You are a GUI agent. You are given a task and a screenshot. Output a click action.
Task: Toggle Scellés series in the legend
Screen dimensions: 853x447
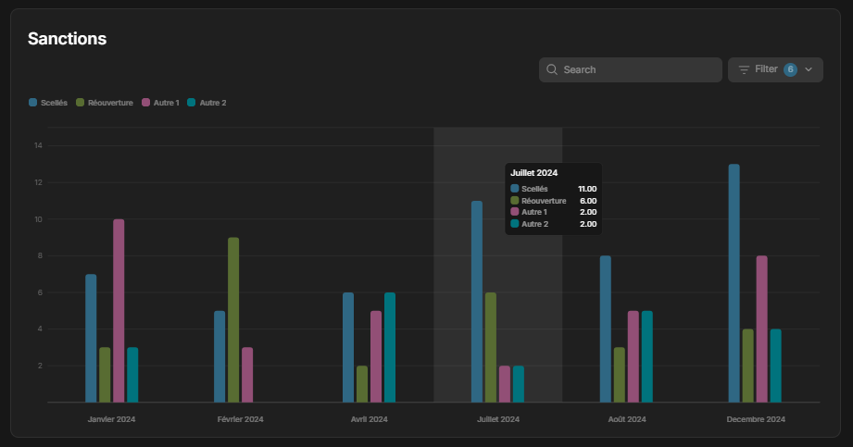(48, 103)
